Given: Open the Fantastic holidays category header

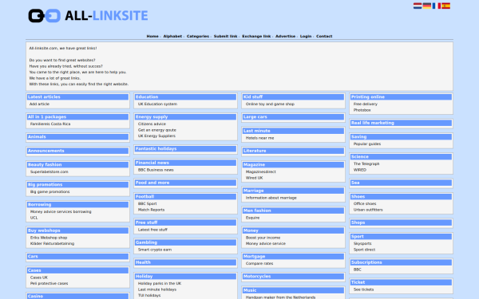Looking at the screenshot, I should [186, 149].
